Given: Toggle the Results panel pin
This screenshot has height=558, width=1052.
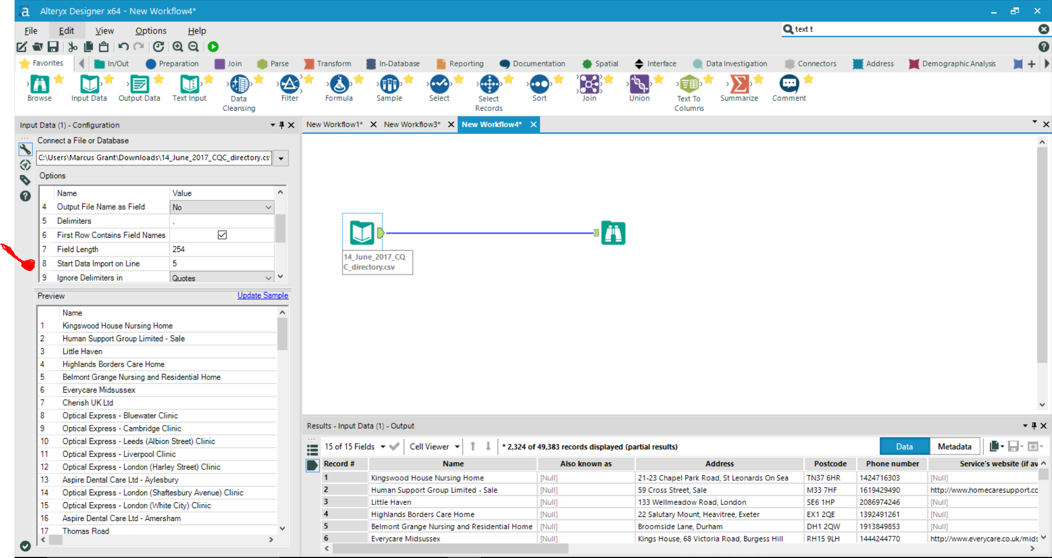Looking at the screenshot, I should (x=1034, y=426).
